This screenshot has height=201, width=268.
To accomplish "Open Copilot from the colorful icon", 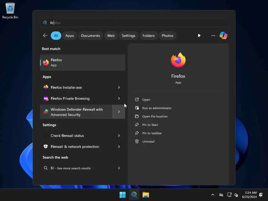I will 224,36.
